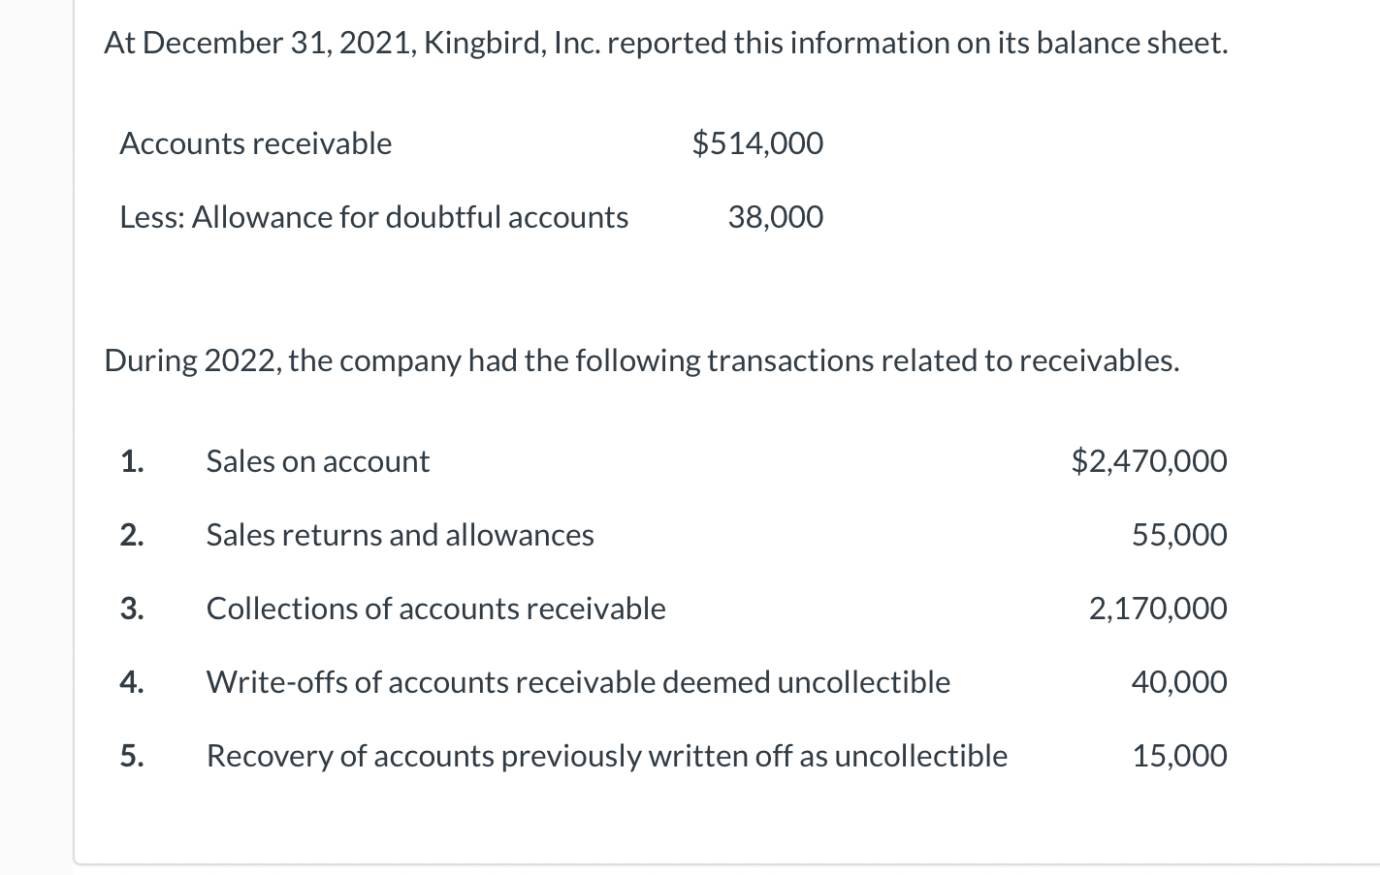
Task: Click the 'Accounts receivable' label
Action: point(256,143)
